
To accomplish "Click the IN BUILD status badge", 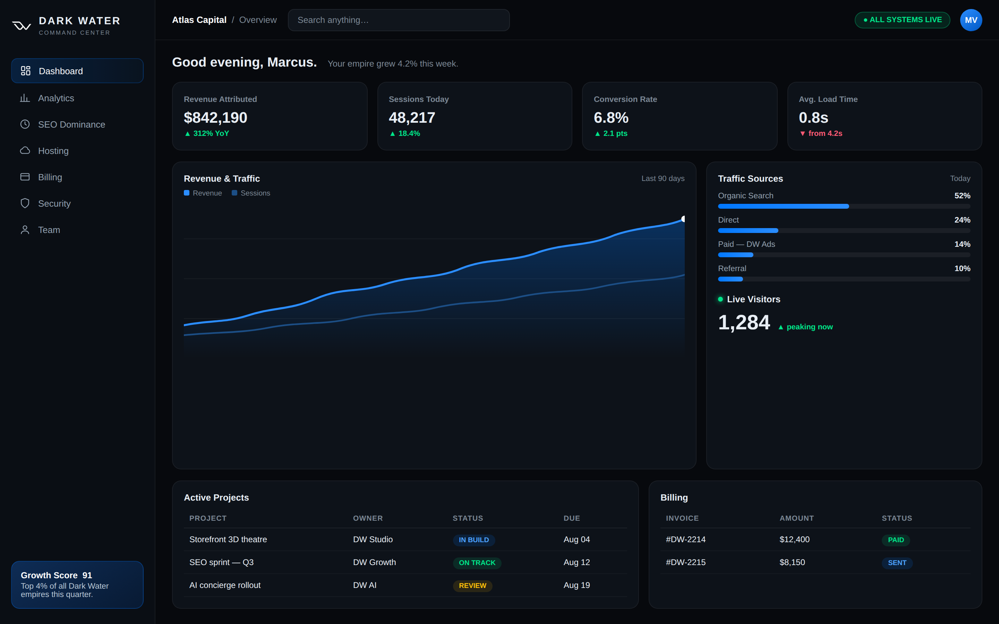I will [474, 540].
